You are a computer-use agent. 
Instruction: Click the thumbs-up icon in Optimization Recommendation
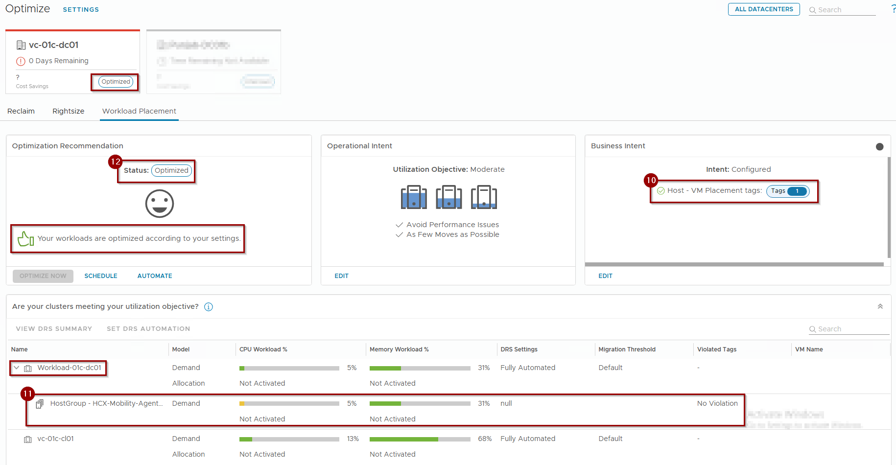tap(25, 239)
